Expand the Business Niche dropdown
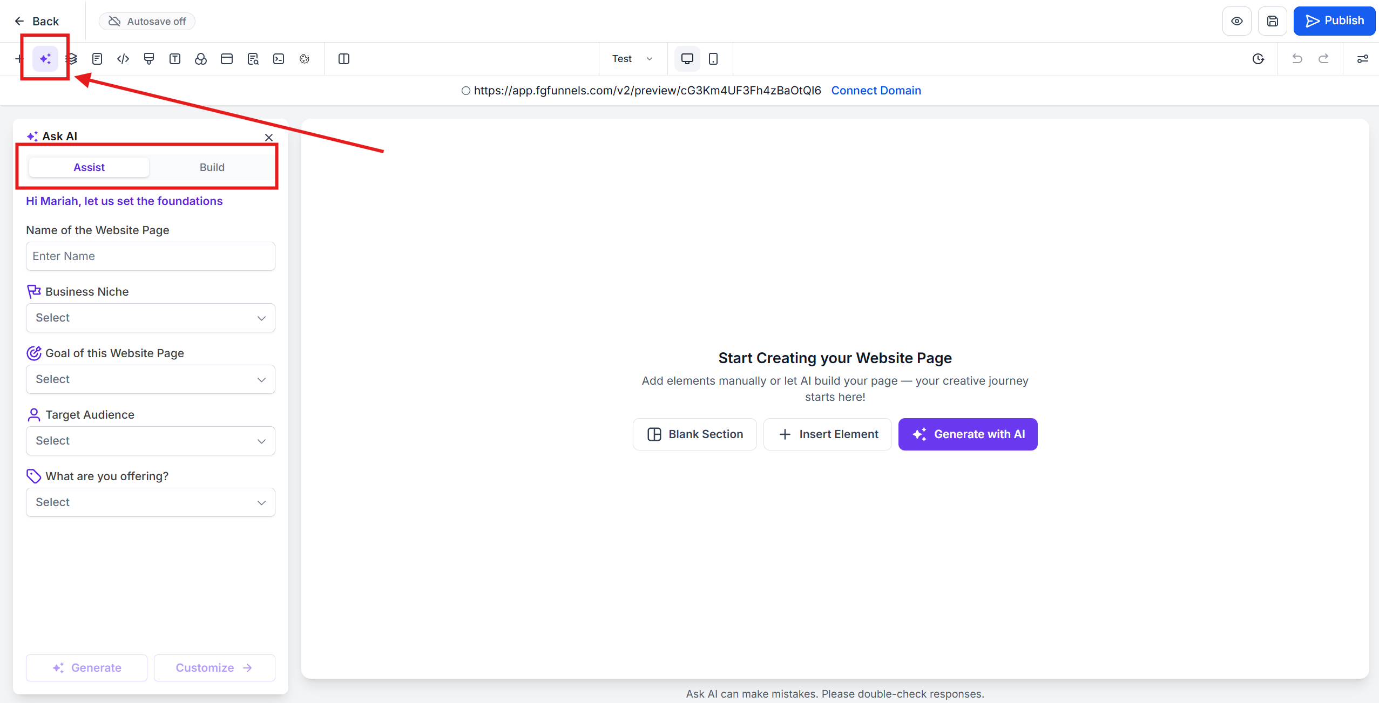Viewport: 1379px width, 703px height. coord(151,318)
